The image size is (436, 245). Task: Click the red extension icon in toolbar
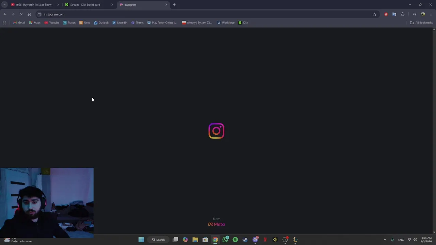coord(386,14)
